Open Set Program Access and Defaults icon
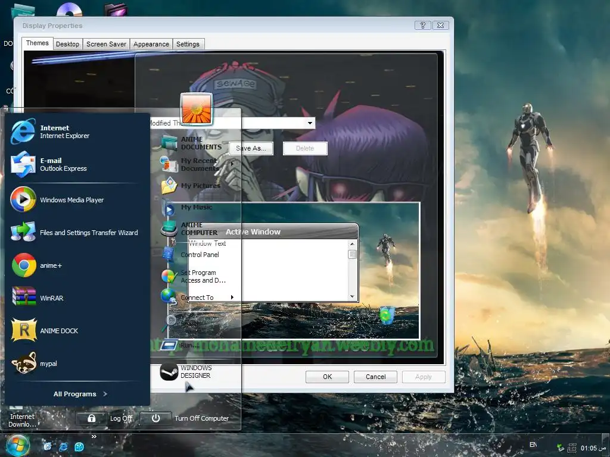The image size is (610, 457). [x=169, y=276]
